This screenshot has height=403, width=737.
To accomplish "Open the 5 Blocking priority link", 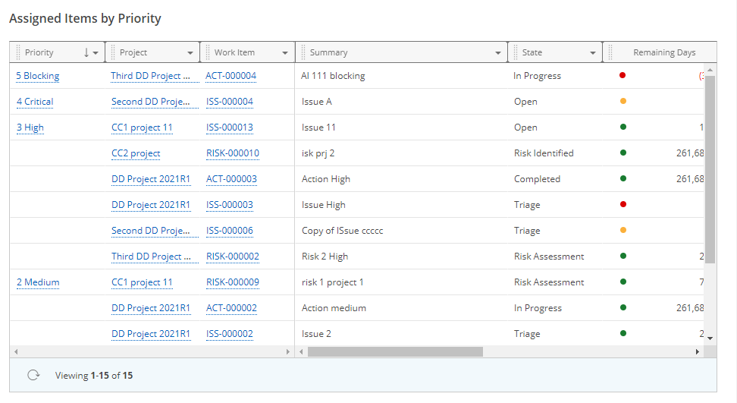I will click(37, 76).
